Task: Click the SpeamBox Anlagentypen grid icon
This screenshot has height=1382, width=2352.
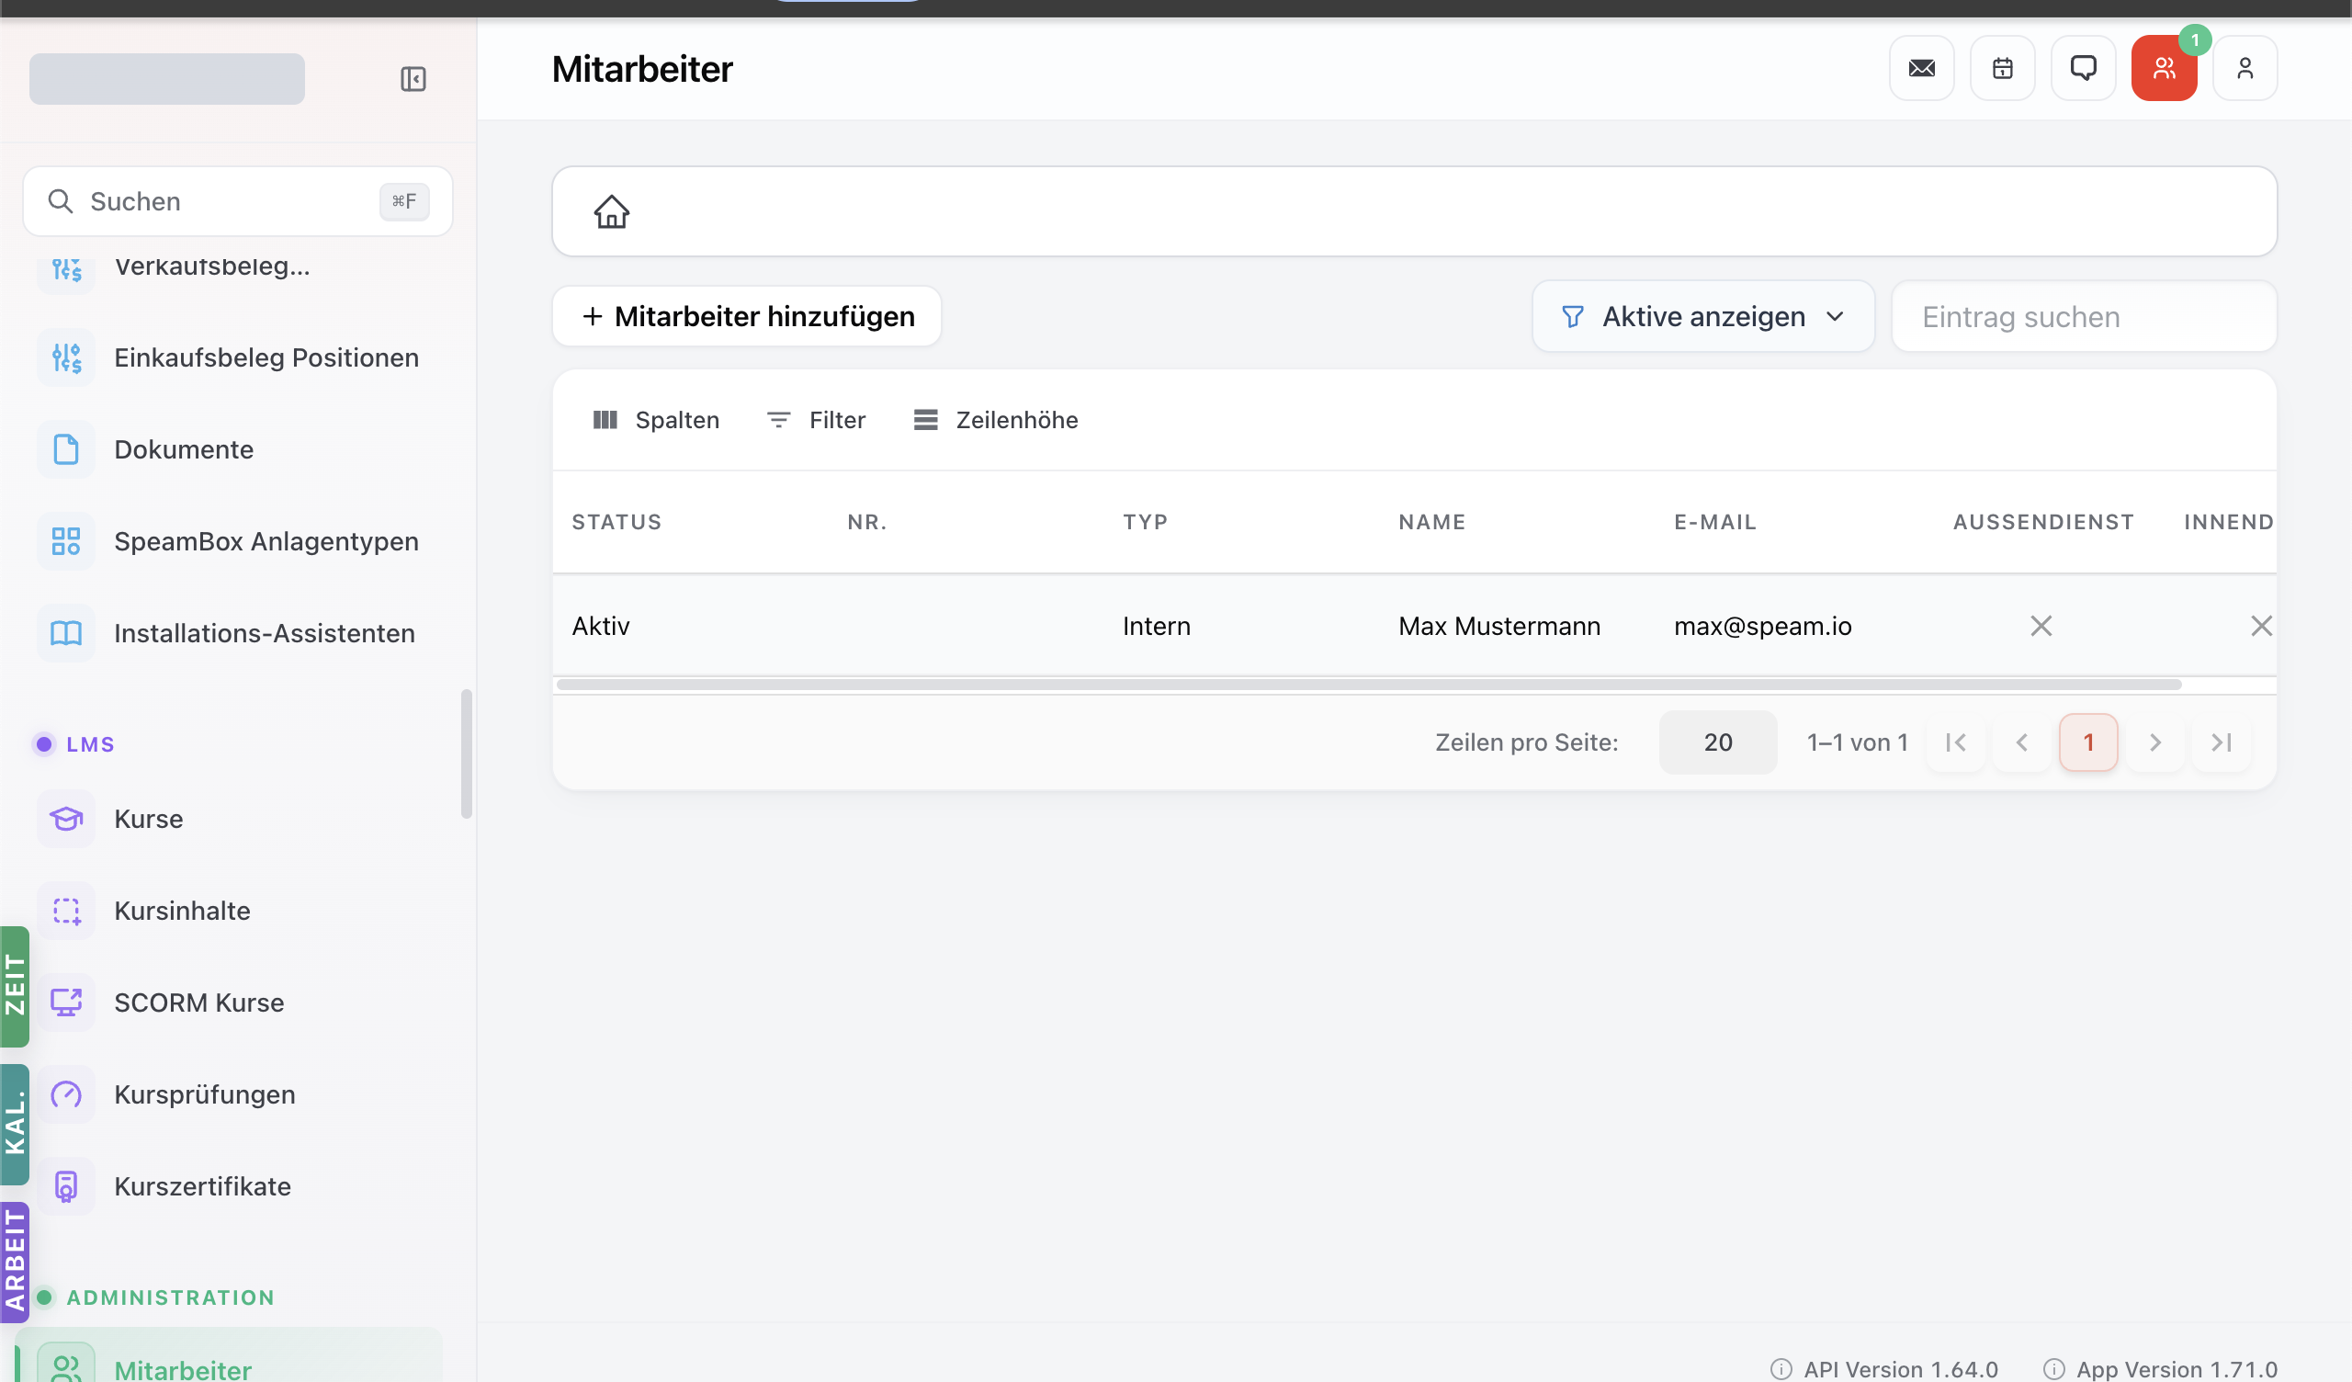Action: point(66,541)
